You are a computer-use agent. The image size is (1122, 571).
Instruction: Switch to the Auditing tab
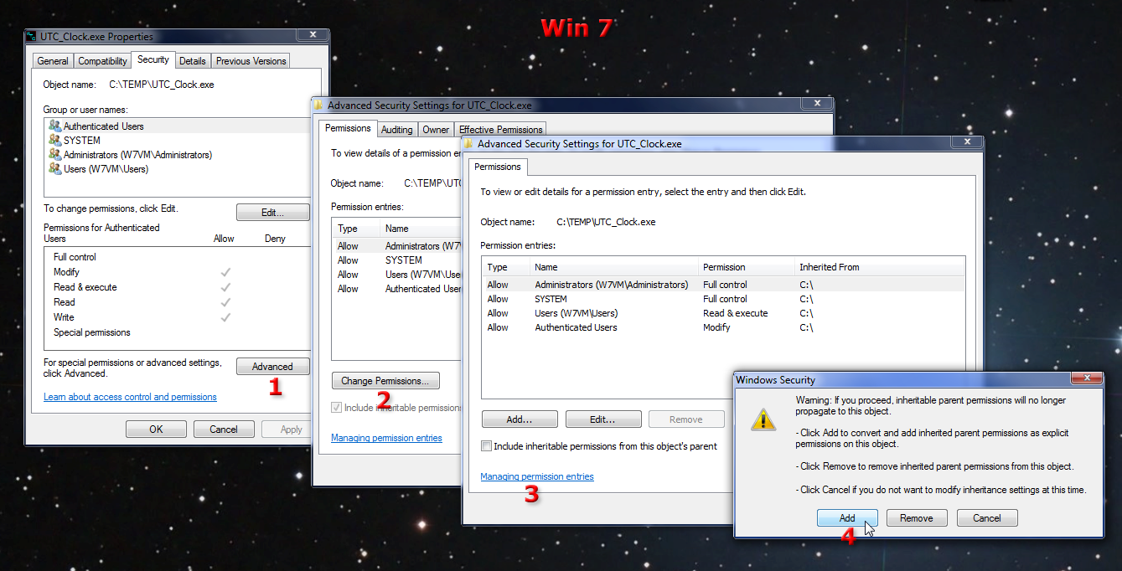tap(396, 130)
